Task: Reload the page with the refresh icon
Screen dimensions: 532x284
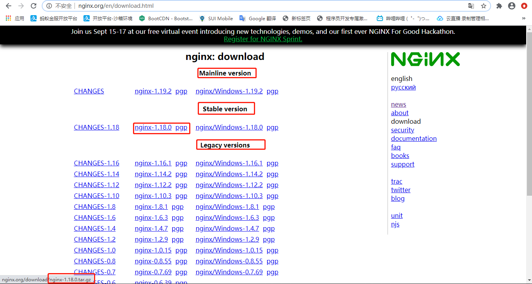Action: 34,6
